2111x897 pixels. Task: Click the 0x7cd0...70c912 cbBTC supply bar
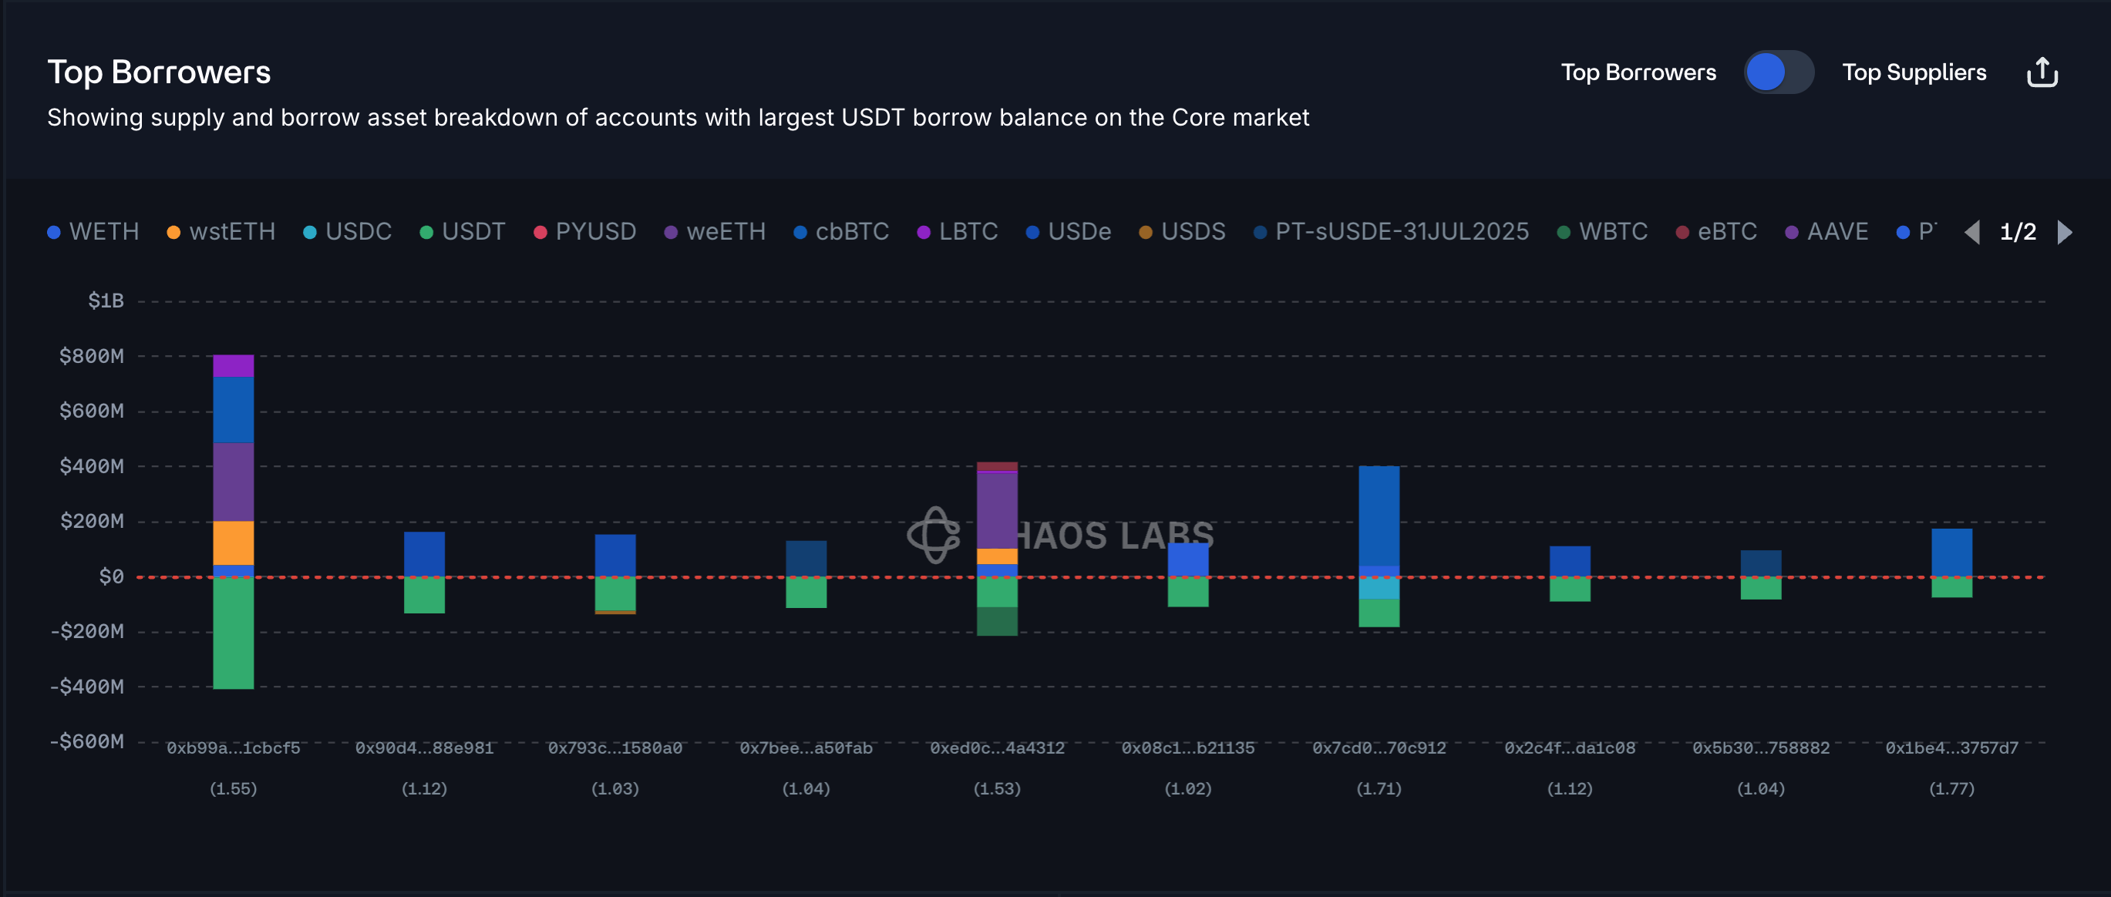point(1379,516)
